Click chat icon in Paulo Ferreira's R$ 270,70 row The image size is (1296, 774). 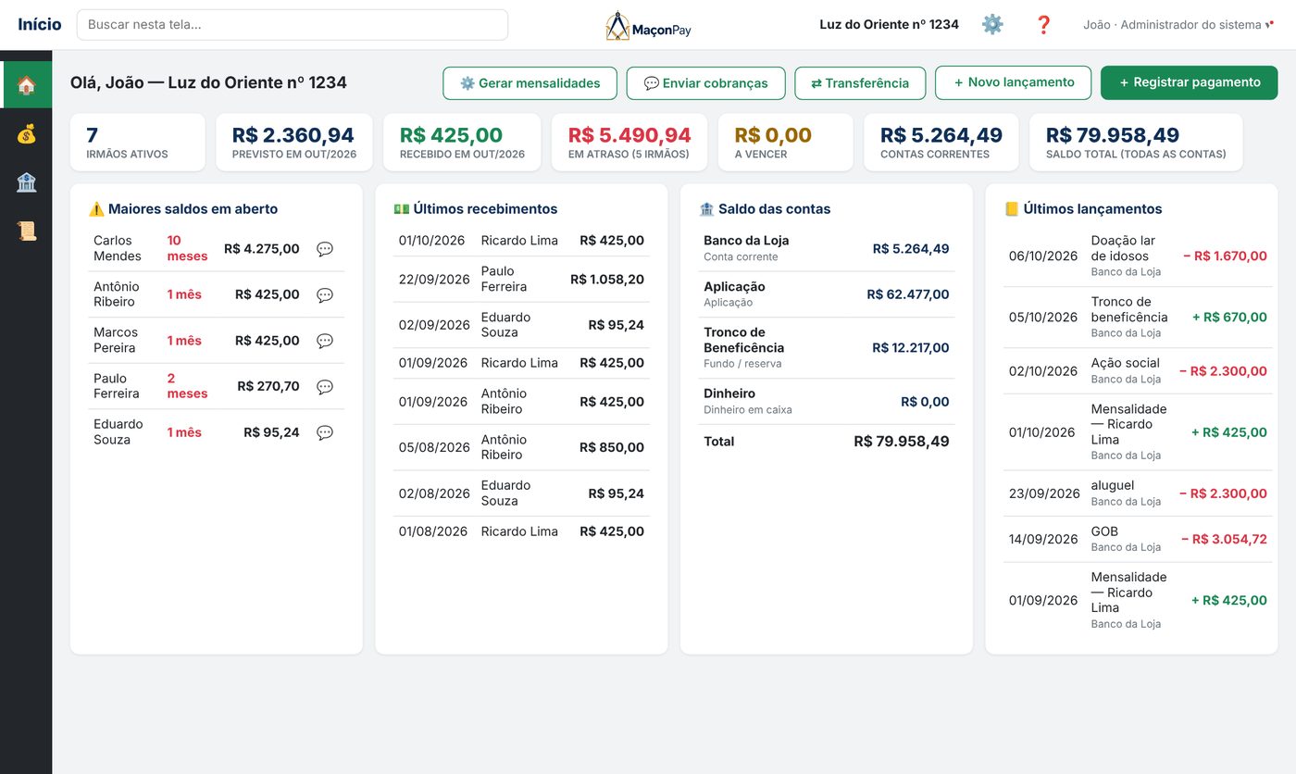(325, 387)
